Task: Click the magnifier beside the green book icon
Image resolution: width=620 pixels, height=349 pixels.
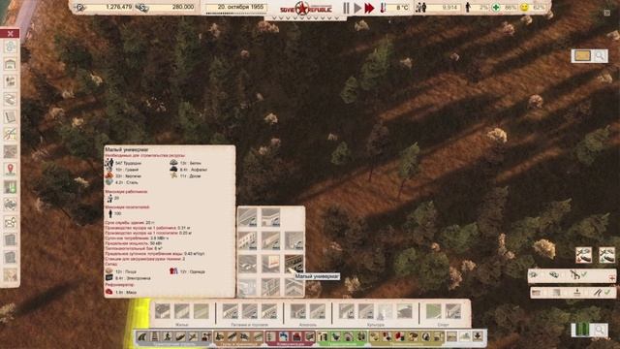Action: coord(600,330)
